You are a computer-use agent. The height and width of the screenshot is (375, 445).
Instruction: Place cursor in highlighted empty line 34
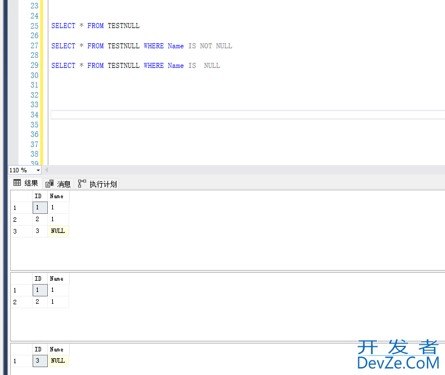pos(248,115)
